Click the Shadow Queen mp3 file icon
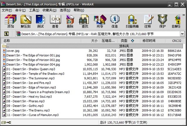This screenshot has height=126, width=187. click(4, 69)
